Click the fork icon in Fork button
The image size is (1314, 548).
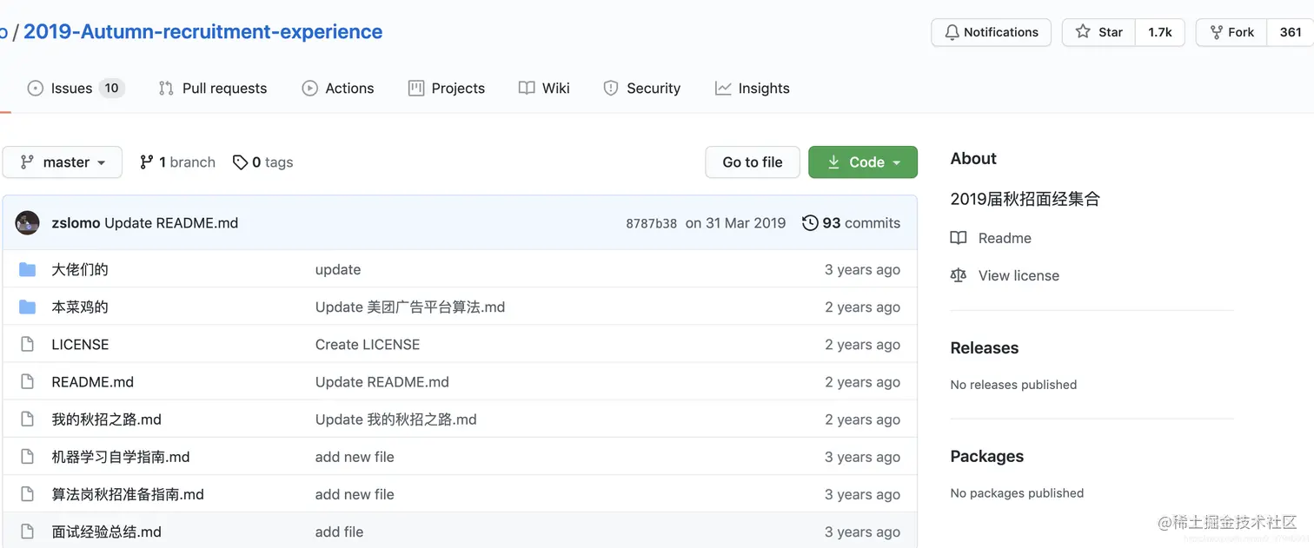click(1216, 32)
